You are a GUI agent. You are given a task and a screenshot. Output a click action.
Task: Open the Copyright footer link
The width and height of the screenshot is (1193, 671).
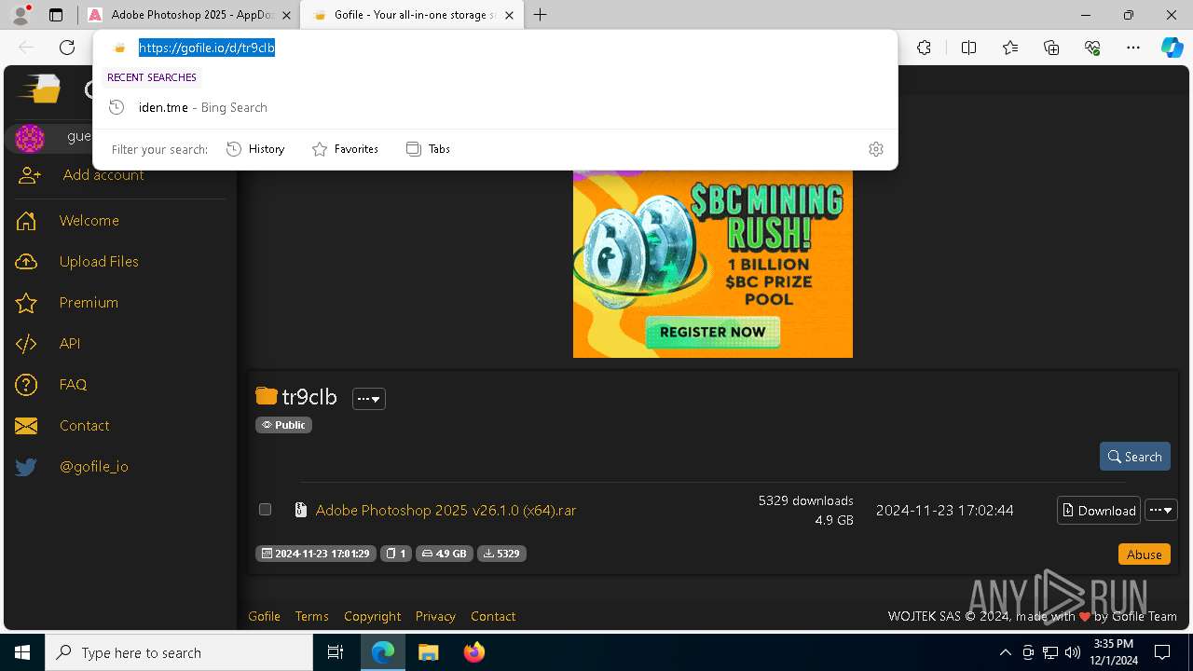pos(372,616)
